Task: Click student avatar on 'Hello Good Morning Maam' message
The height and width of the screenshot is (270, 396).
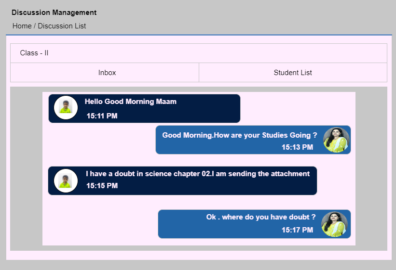Action: pyautogui.click(x=66, y=107)
